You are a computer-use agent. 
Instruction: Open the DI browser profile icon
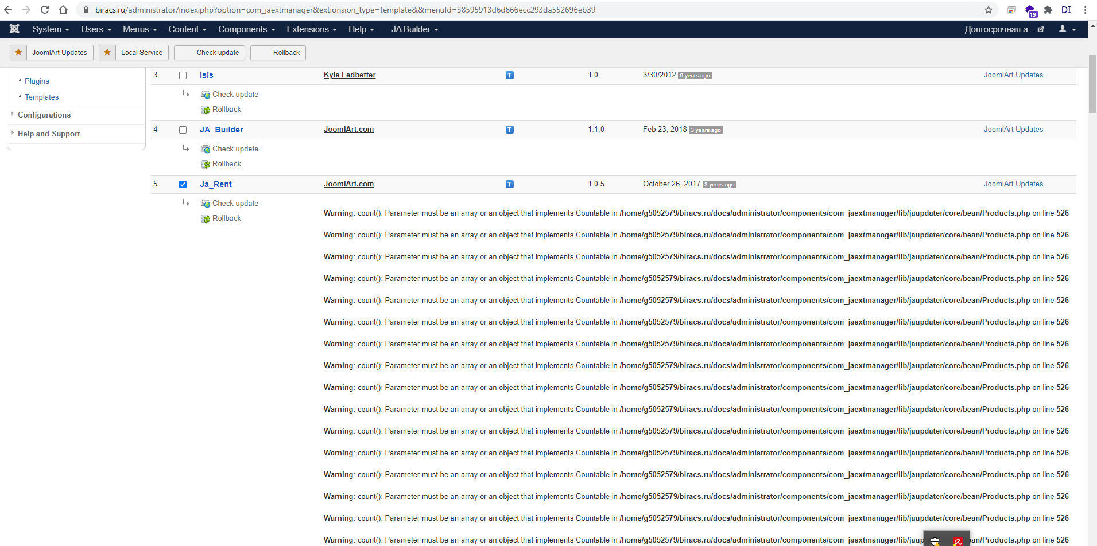coord(1067,10)
